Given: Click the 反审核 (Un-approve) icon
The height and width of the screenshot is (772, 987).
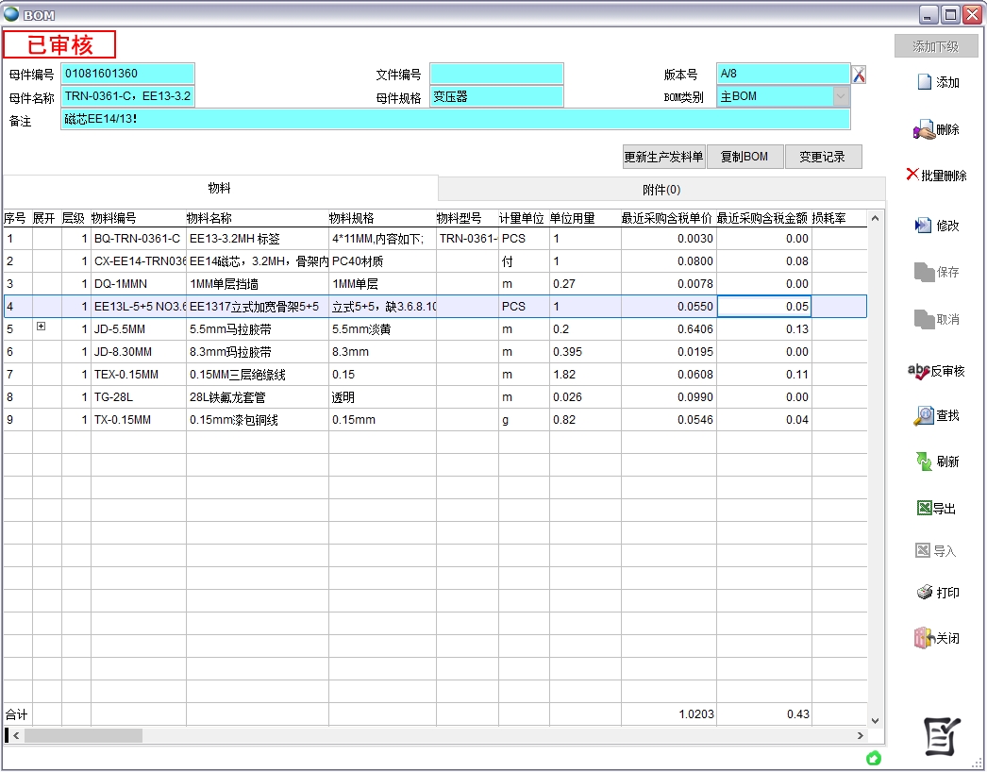Looking at the screenshot, I should 918,371.
